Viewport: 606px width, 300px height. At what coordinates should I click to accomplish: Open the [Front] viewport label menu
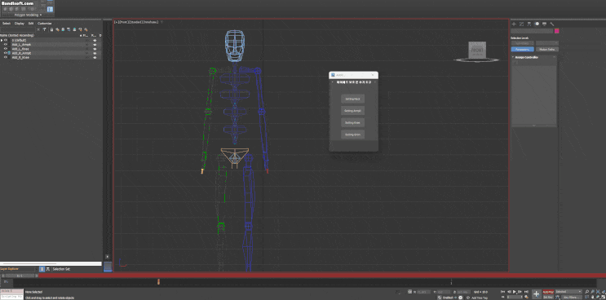[123, 22]
